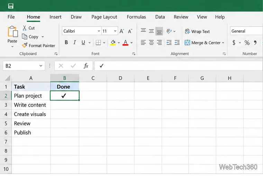Toggle Bold formatting

pyautogui.click(x=66, y=42)
